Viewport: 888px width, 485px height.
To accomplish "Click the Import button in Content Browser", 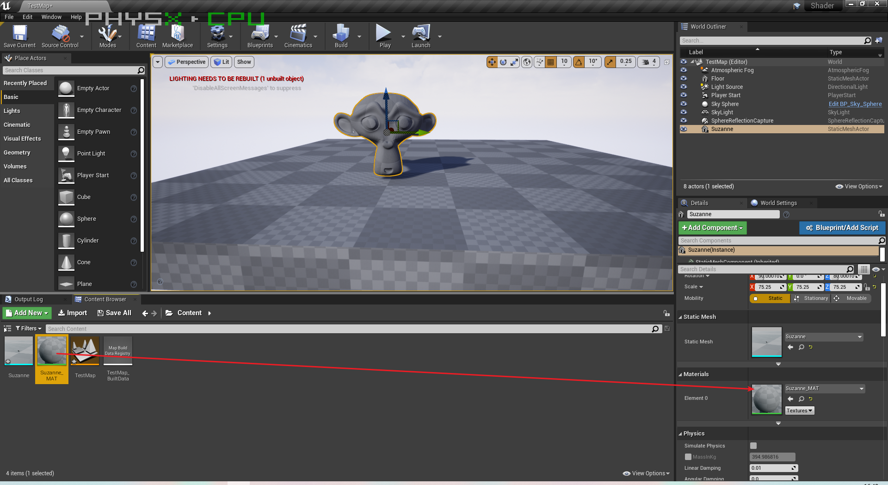I will click(73, 313).
